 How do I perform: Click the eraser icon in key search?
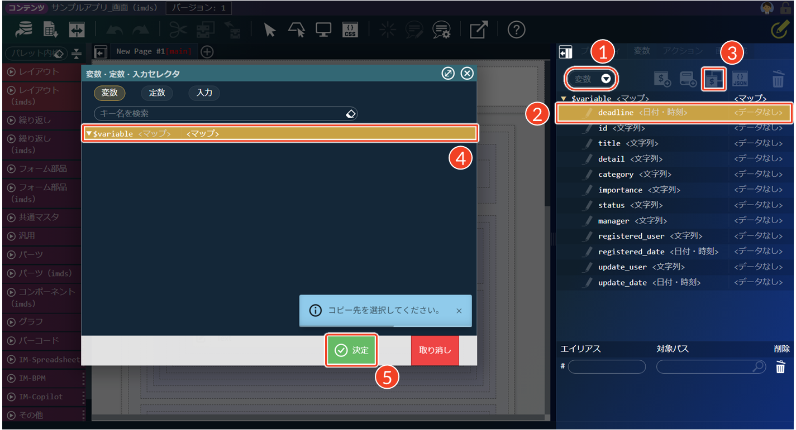(x=350, y=114)
